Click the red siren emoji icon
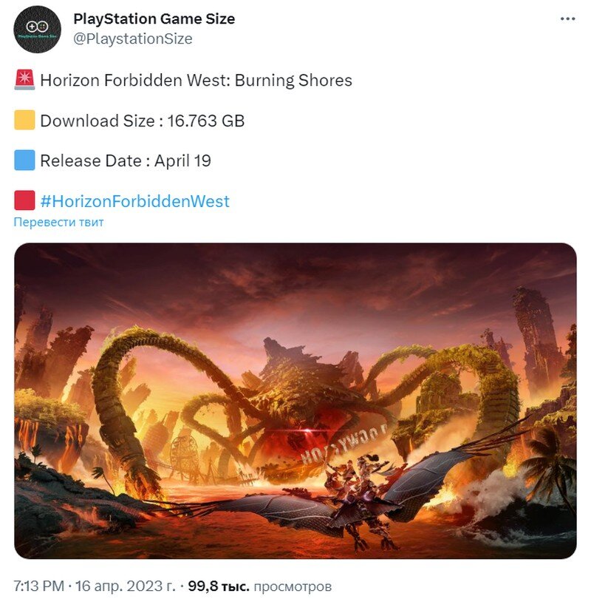Screen dimensions: 591x599 pyautogui.click(x=24, y=79)
